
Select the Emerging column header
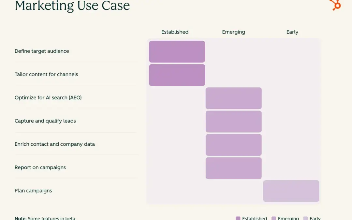pyautogui.click(x=233, y=32)
